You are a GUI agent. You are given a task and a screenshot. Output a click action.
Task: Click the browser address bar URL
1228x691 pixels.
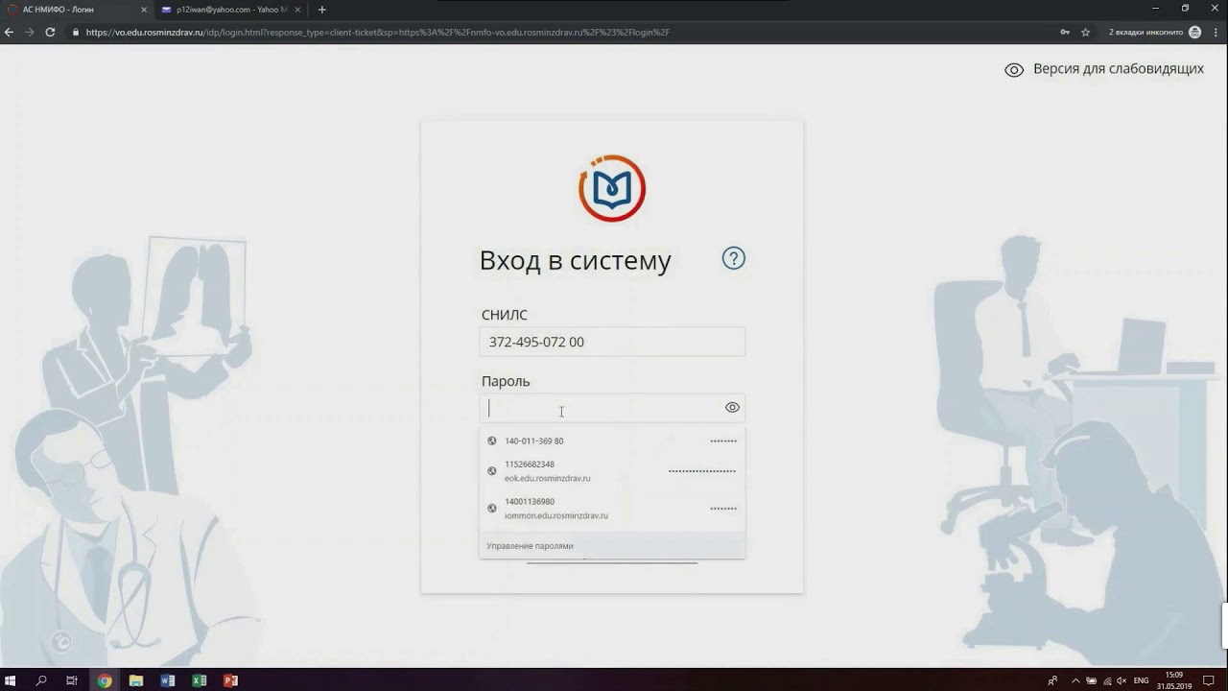pos(377,32)
